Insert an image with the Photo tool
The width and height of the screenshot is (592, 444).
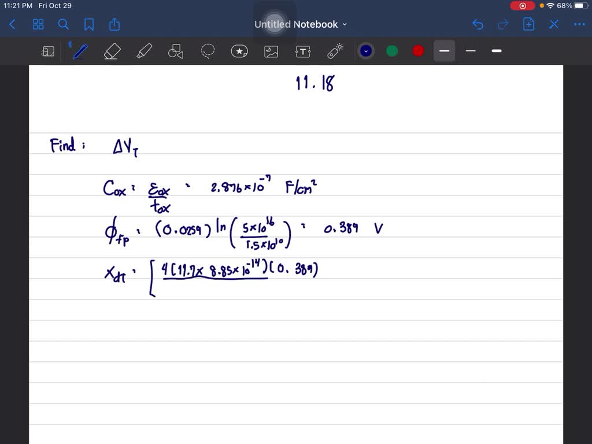271,51
